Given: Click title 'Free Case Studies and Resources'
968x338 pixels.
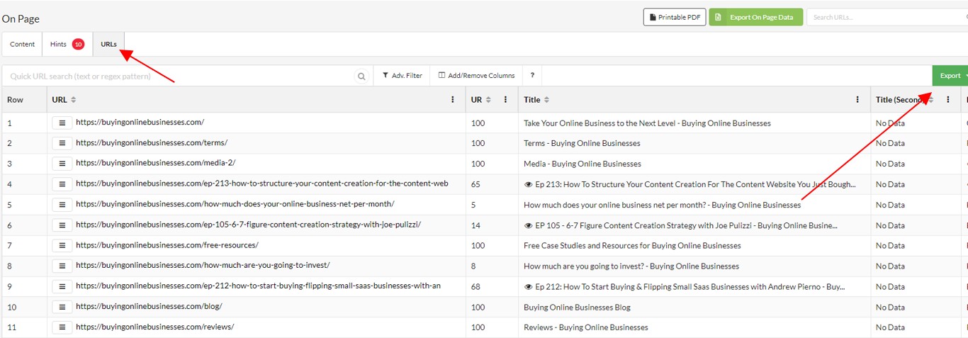Looking at the screenshot, I should point(632,246).
